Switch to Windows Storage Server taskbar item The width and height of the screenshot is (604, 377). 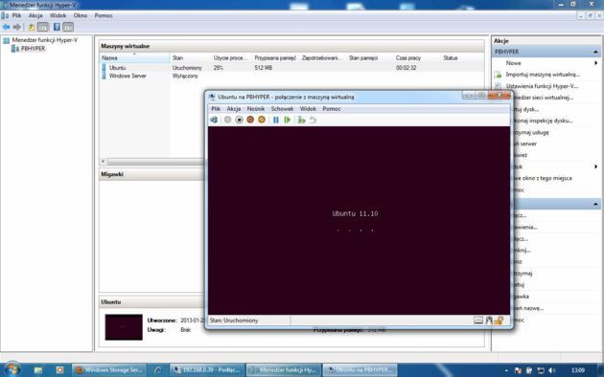click(109, 370)
